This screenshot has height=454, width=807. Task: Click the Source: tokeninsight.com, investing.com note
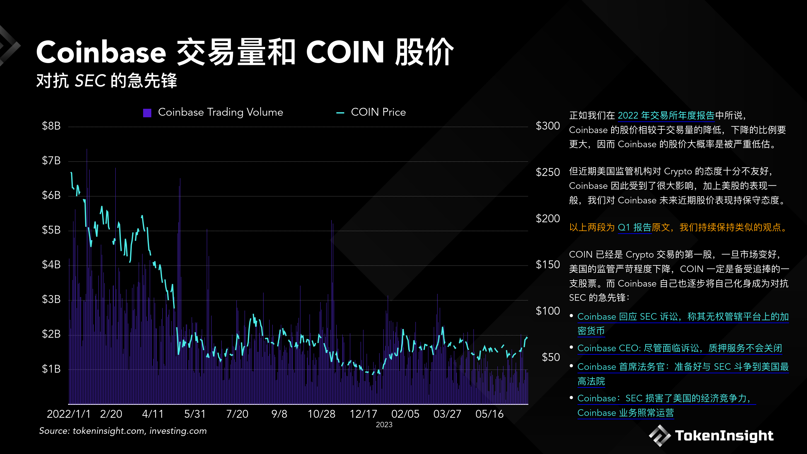pos(123,431)
